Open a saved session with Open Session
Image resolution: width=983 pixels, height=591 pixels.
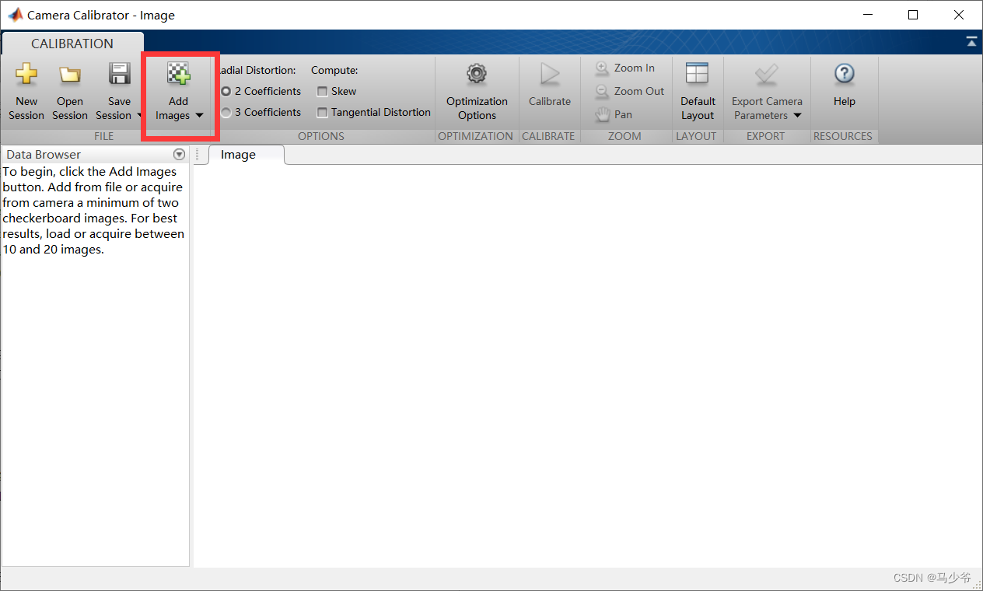coord(70,92)
